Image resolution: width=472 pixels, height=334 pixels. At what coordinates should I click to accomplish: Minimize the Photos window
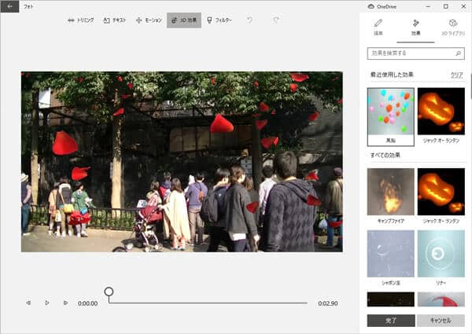point(428,6)
